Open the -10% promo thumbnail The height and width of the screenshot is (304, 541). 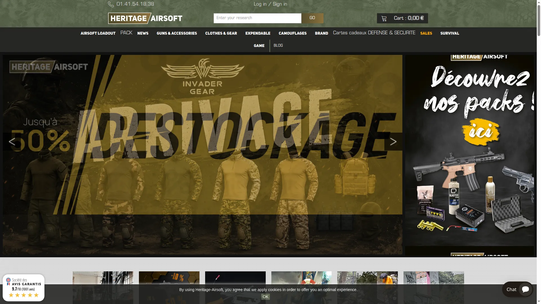tap(169, 288)
